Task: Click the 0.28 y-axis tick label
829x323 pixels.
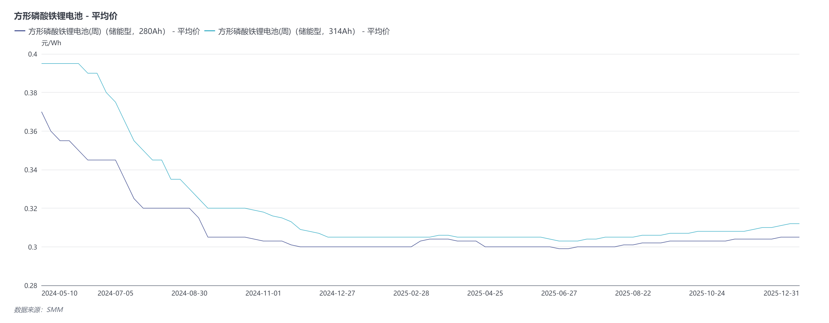Action: tap(31, 286)
